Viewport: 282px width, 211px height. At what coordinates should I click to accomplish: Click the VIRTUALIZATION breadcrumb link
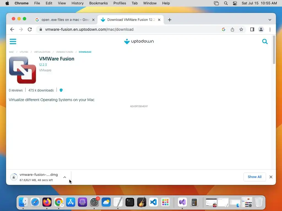click(x=42, y=52)
